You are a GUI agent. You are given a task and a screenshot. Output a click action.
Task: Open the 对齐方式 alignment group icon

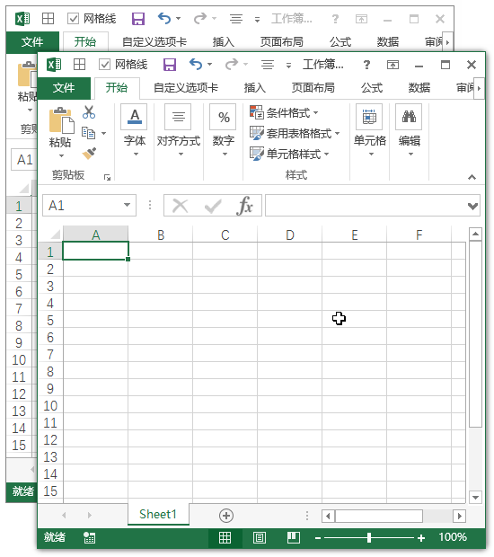coord(178,117)
